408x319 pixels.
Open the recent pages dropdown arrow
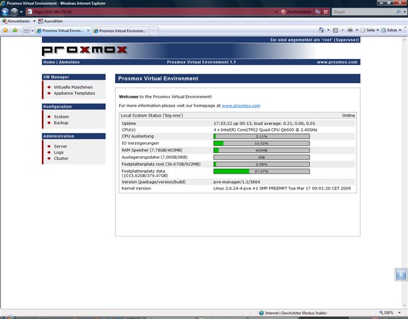(21, 12)
